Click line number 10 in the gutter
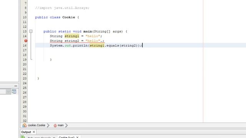246x138 pixels. coord(25,17)
